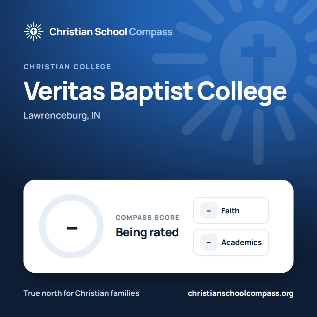Click the empty compass score ring

71,226
